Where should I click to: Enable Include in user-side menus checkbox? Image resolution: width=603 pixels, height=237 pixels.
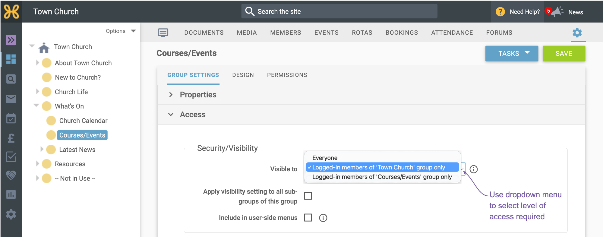click(308, 217)
